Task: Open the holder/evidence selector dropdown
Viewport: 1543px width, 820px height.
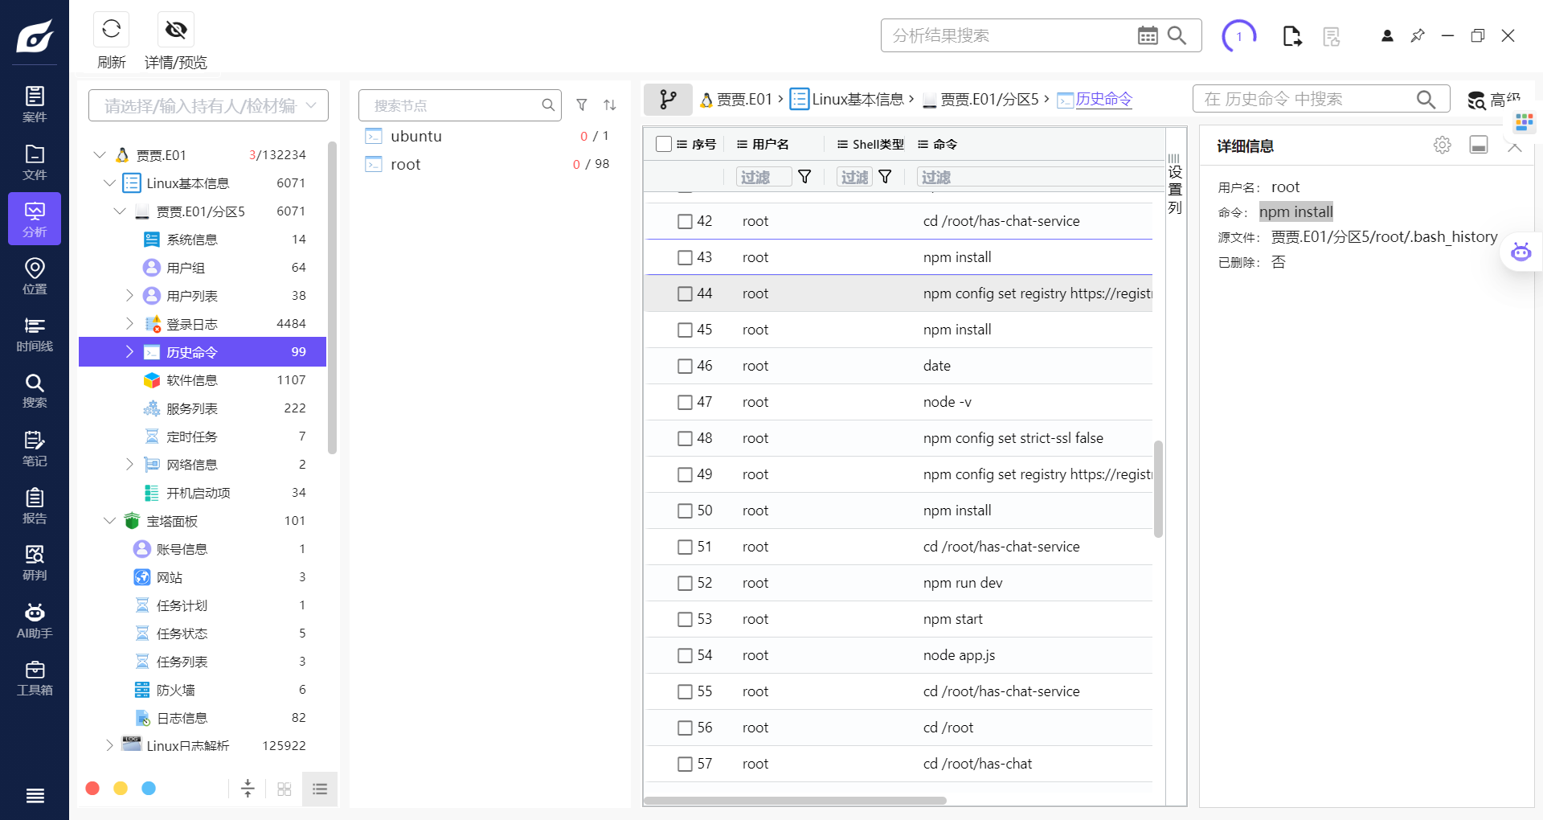Action: tap(208, 105)
